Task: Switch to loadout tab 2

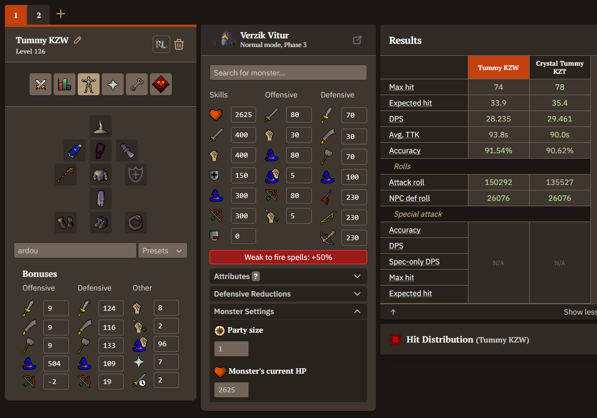Action: point(38,15)
